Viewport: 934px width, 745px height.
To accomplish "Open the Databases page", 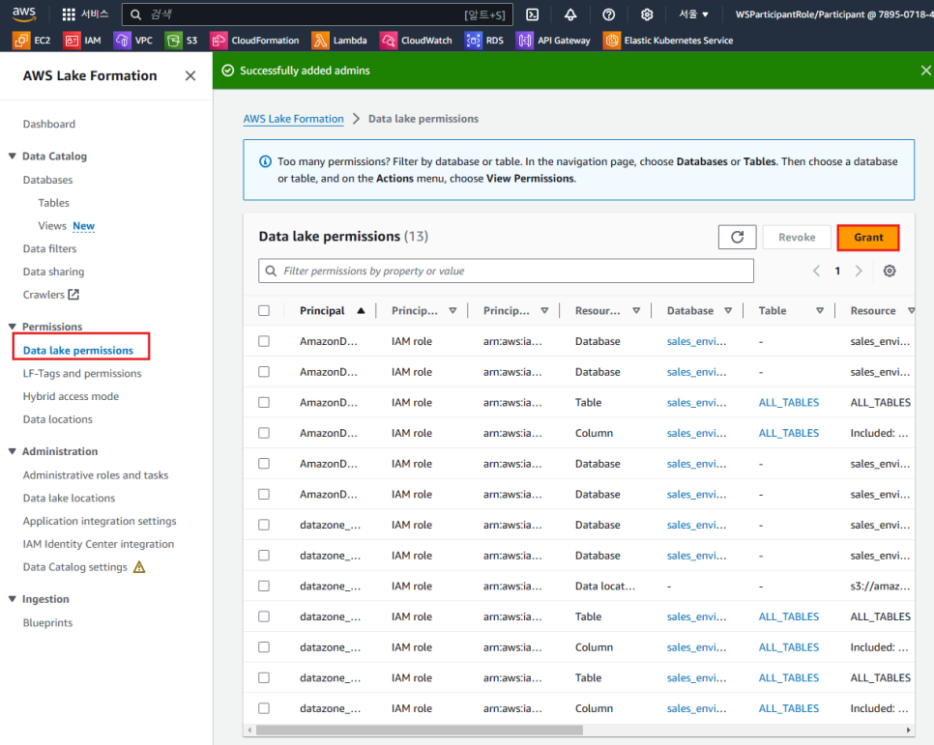I will coord(47,180).
